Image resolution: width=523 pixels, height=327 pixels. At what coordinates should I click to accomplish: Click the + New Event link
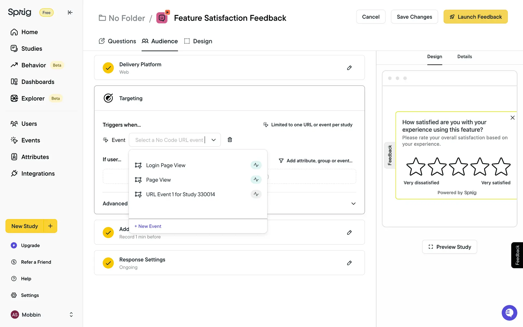point(148,226)
